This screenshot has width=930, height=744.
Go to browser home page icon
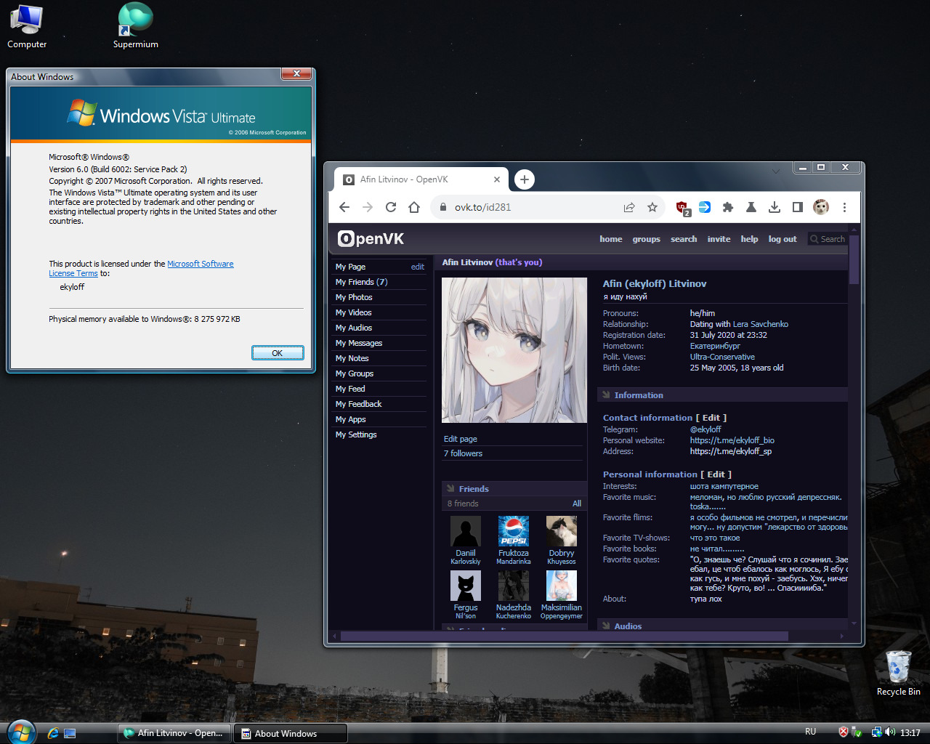pyautogui.click(x=414, y=207)
